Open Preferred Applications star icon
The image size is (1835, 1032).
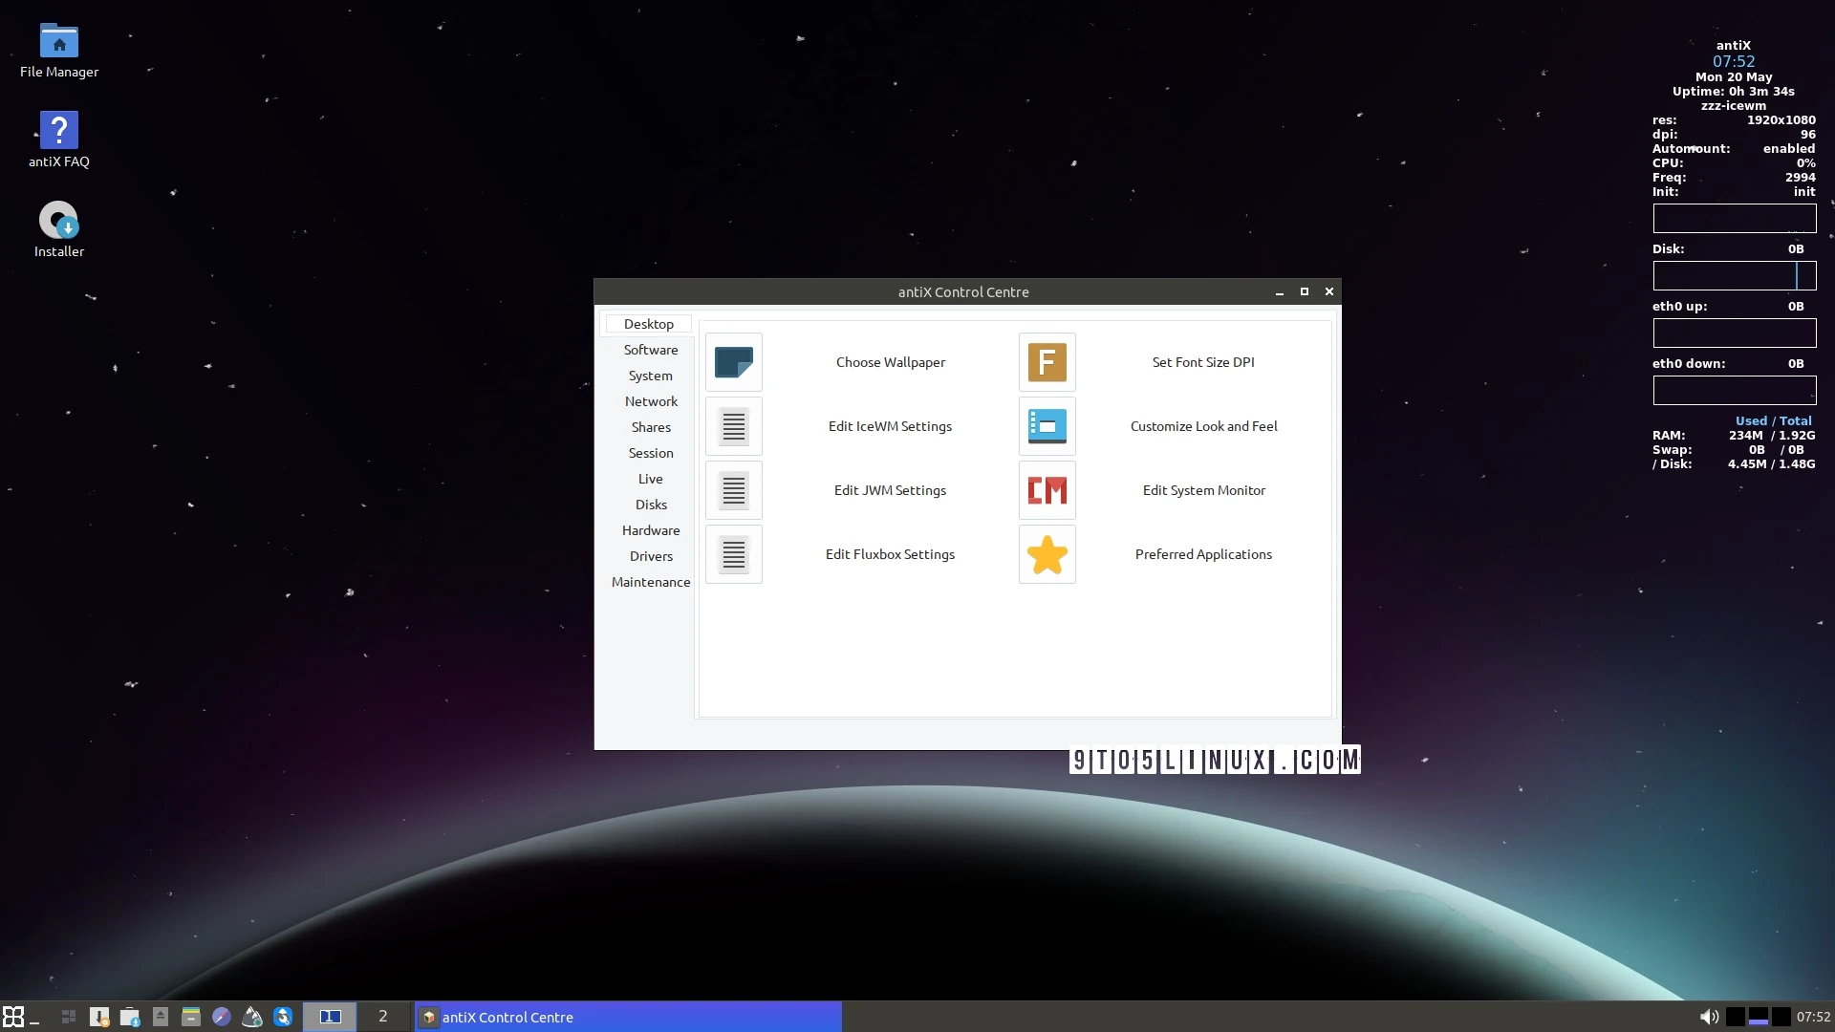coord(1047,554)
